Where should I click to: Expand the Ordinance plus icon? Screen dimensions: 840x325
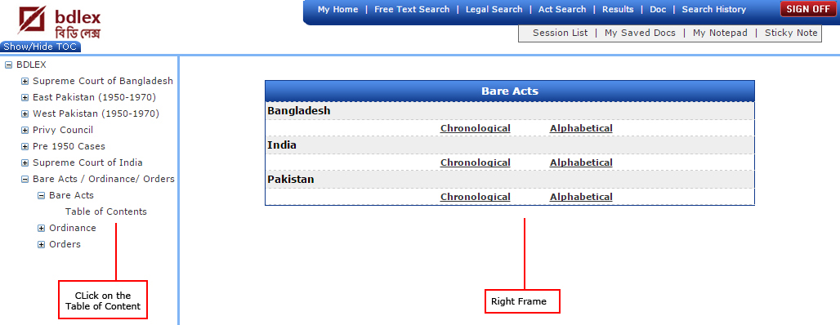tap(41, 228)
